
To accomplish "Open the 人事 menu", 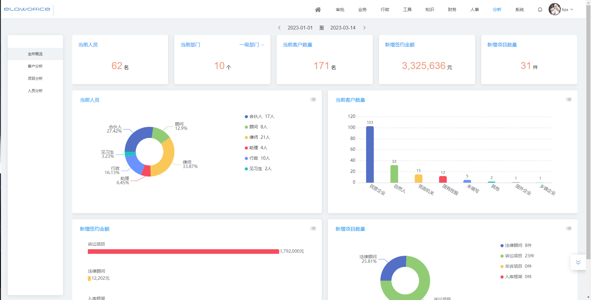I will 475,10.
